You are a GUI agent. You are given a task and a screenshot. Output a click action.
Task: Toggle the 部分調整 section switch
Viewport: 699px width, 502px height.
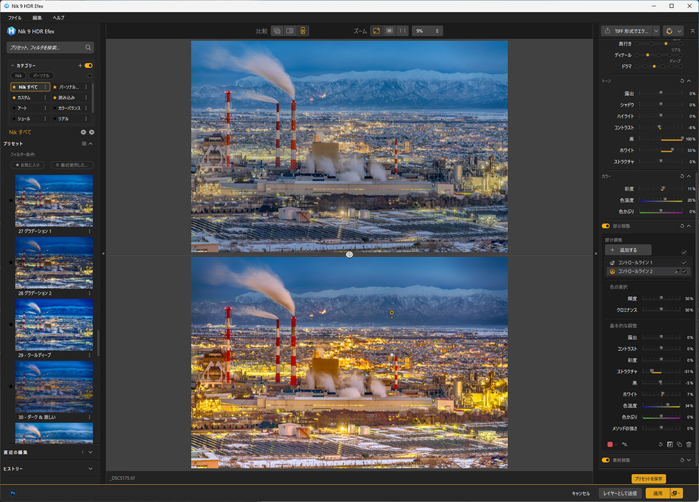[x=606, y=226]
